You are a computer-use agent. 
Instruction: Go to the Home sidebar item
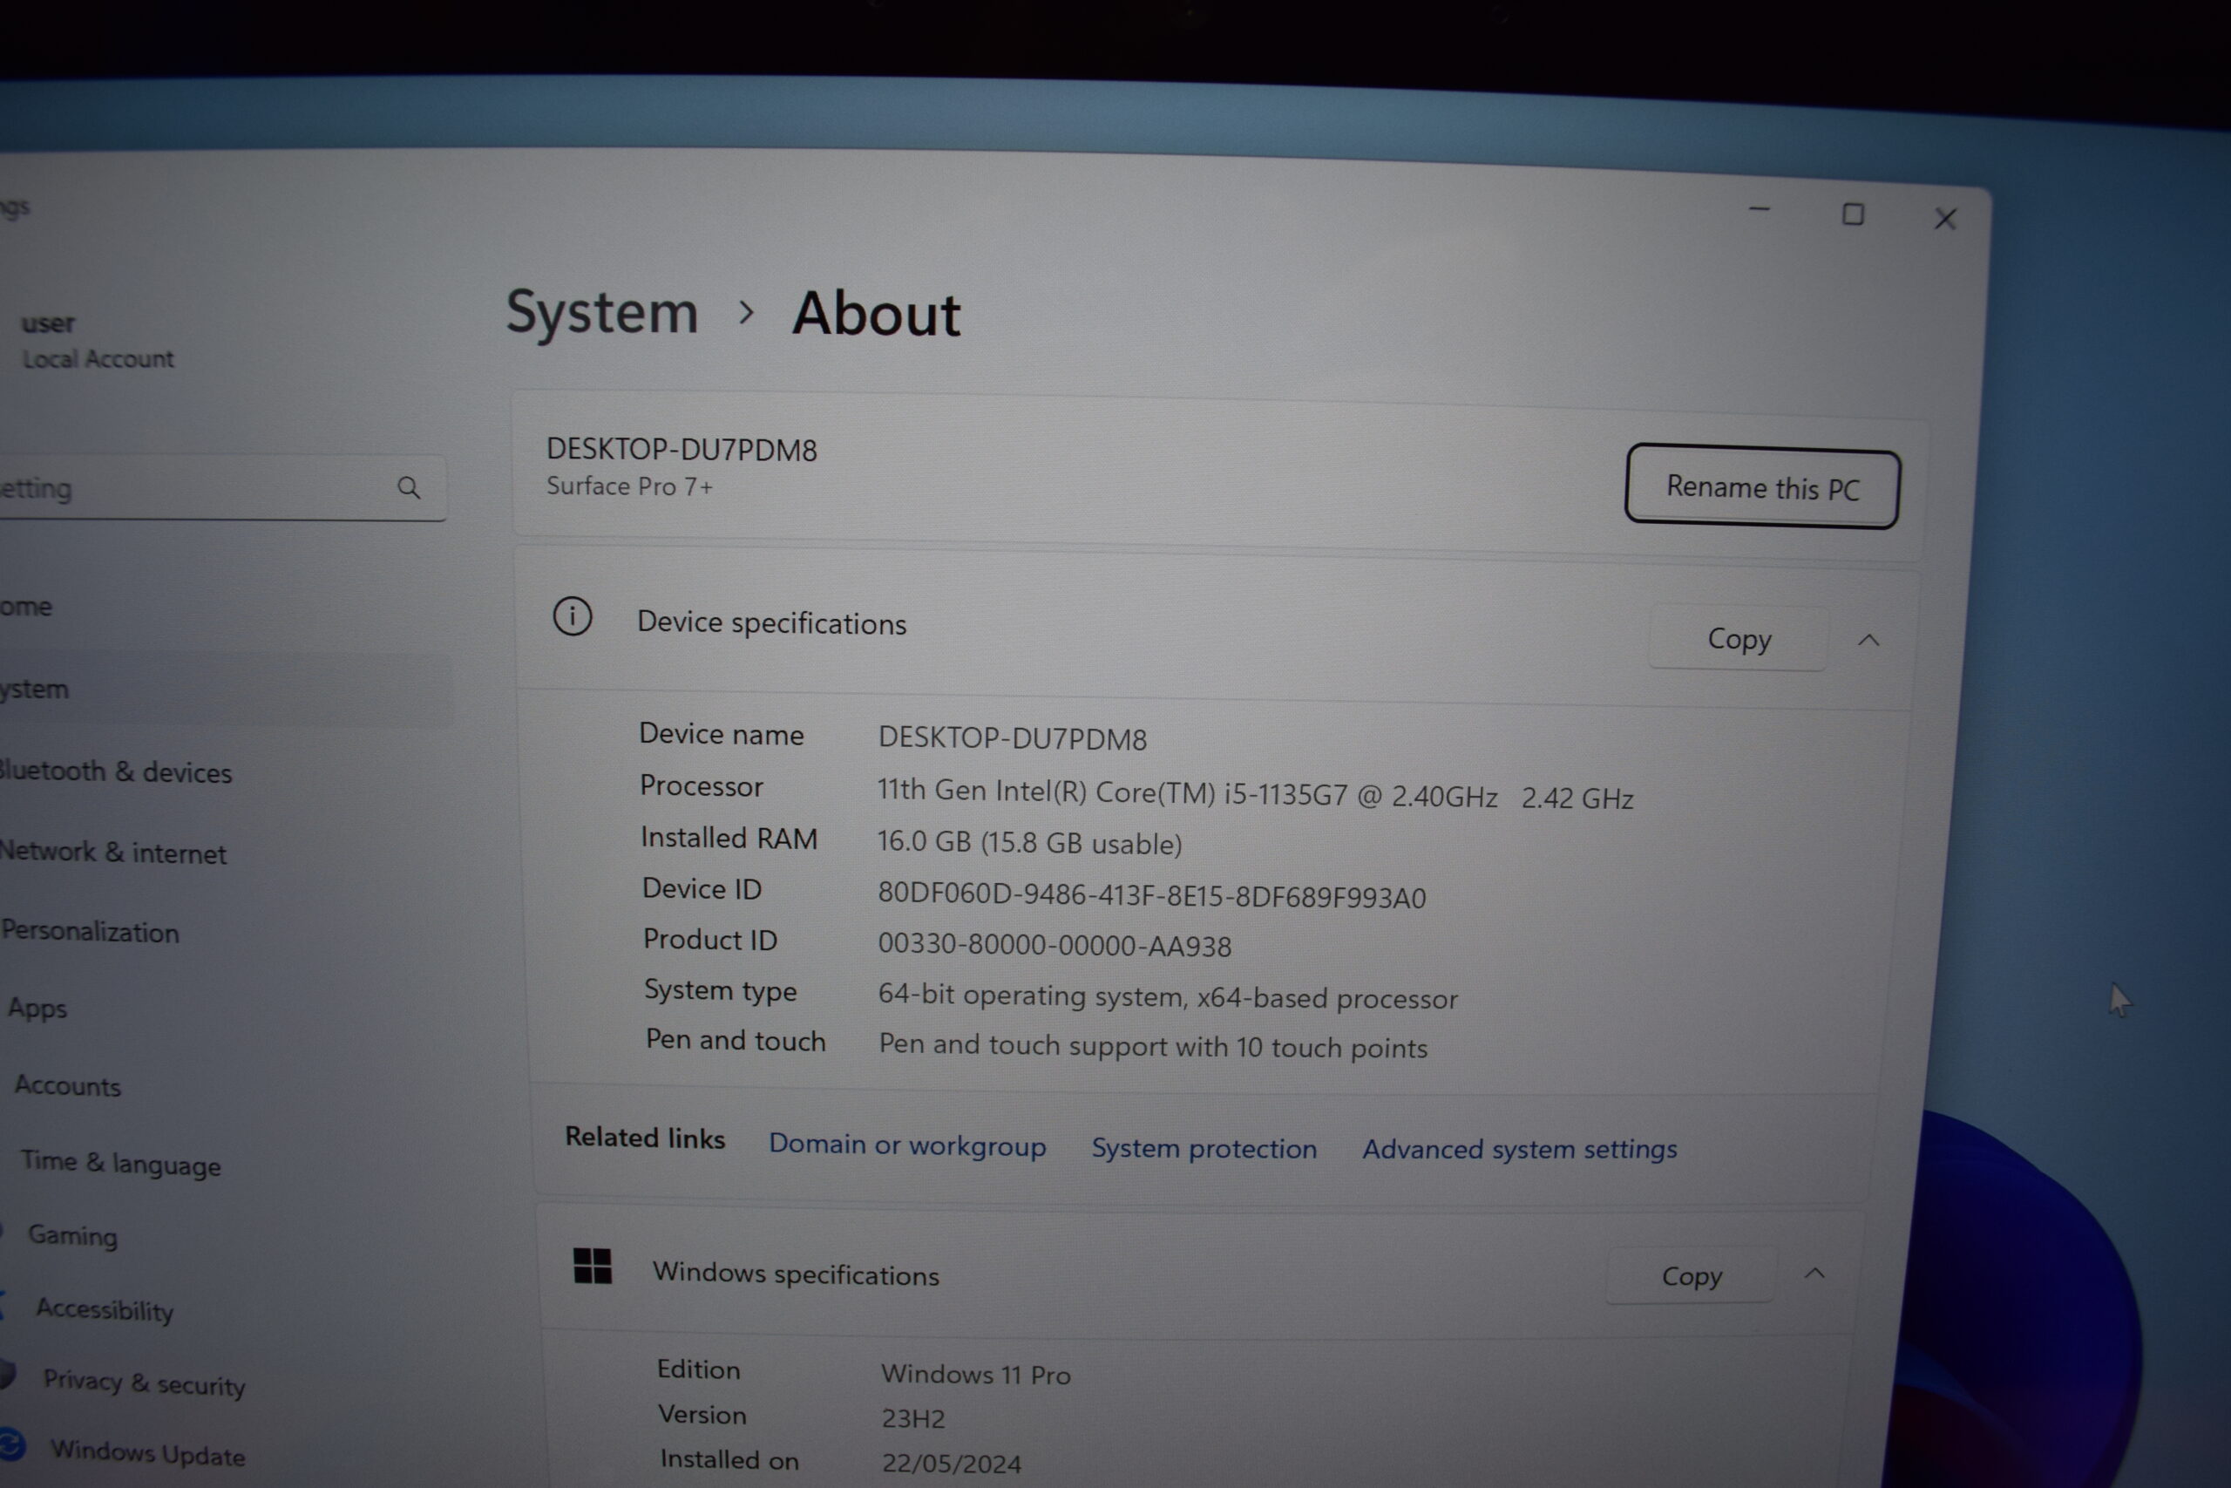(x=25, y=606)
